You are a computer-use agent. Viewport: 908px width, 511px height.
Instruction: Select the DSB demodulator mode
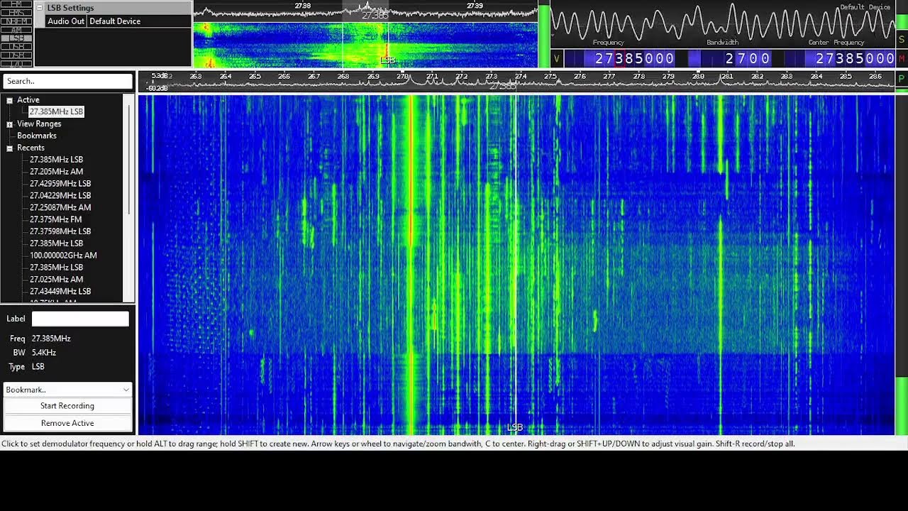pos(16,55)
